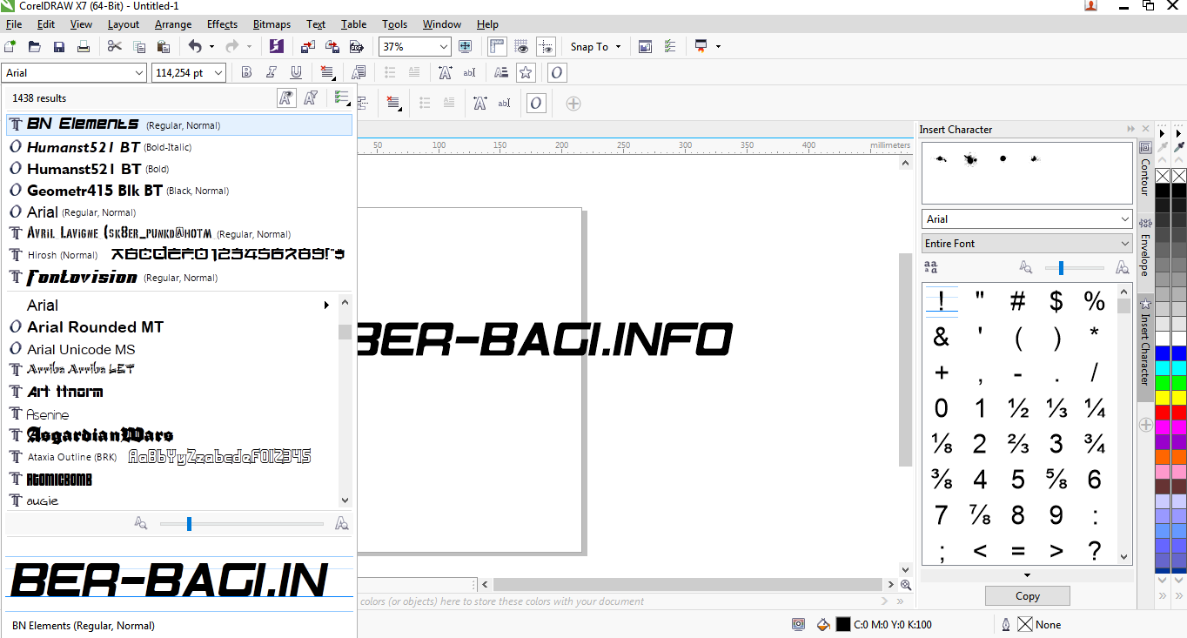Open Arial font dropdown in Insert Character docker

click(x=1125, y=219)
